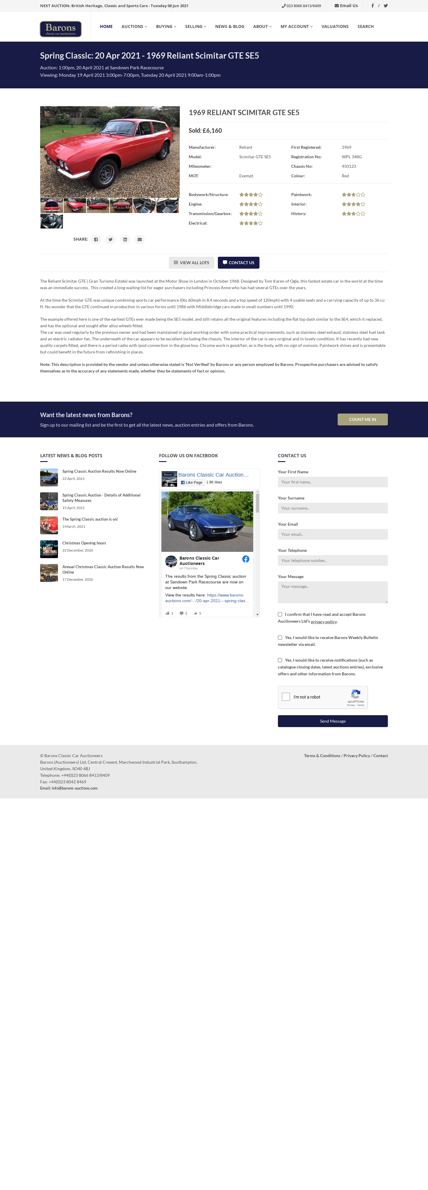Open Terms & Conditions in the footer
Viewport: 428px width, 1190px height.
[322, 756]
